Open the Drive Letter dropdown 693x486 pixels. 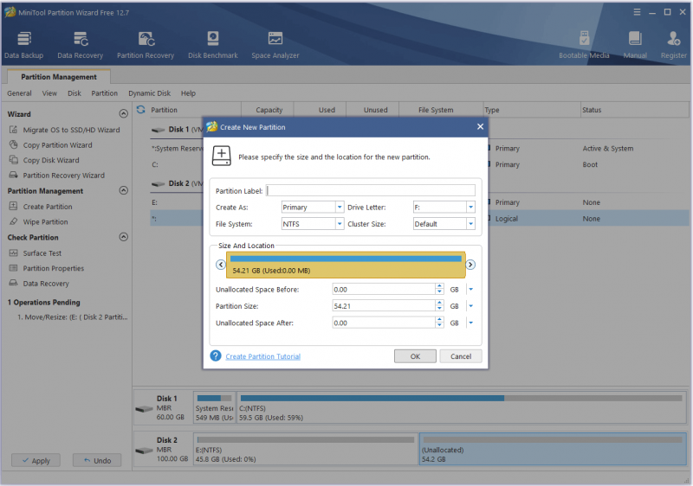pyautogui.click(x=470, y=207)
